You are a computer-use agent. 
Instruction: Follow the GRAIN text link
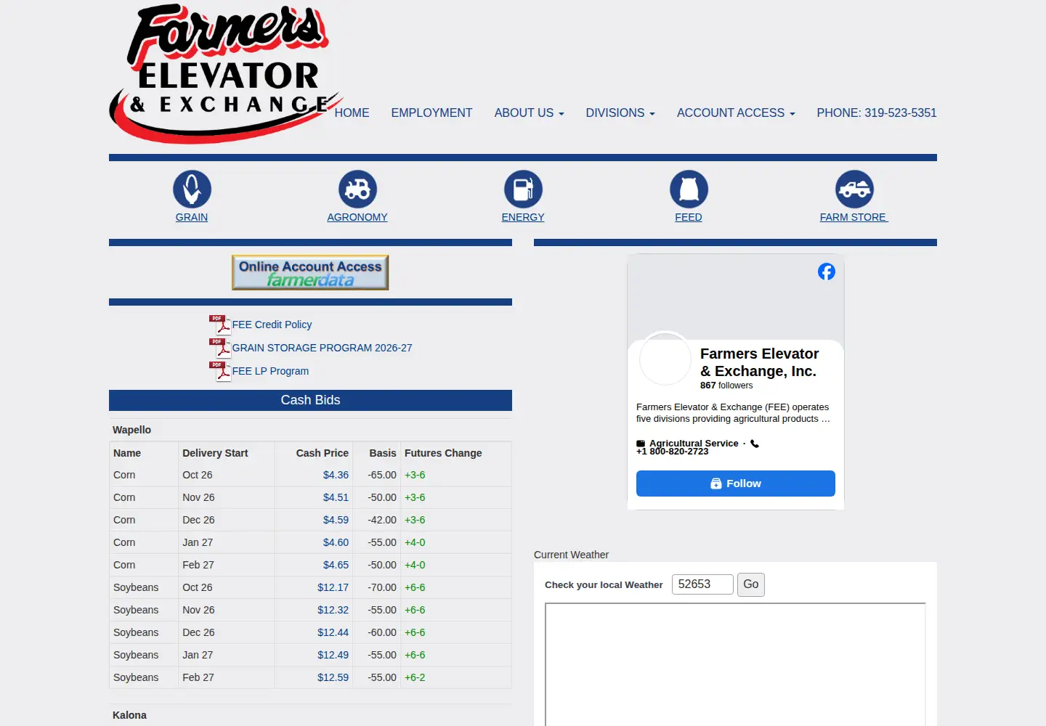192,217
